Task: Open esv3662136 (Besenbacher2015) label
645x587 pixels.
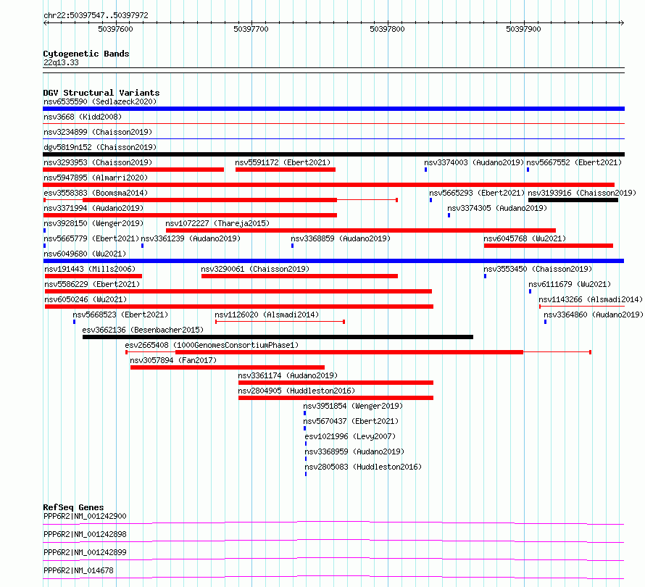Action: [x=143, y=330]
